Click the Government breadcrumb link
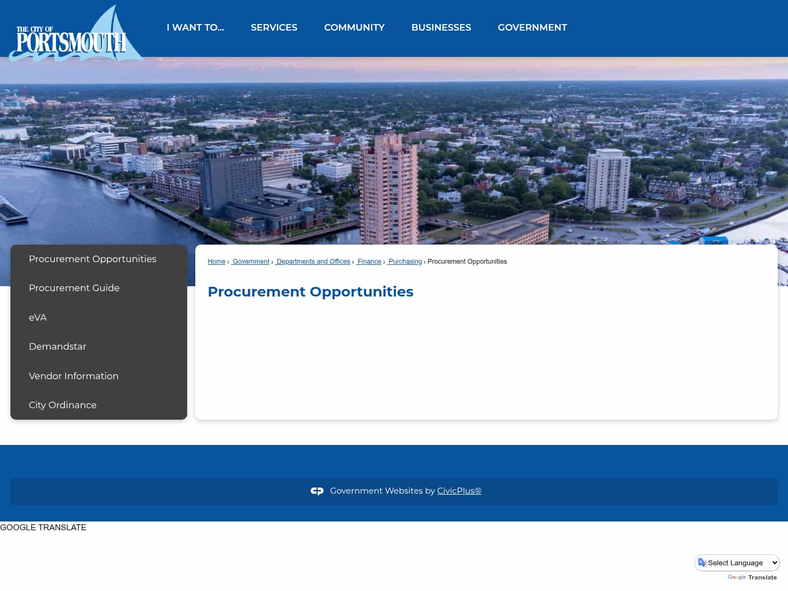 tap(250, 262)
